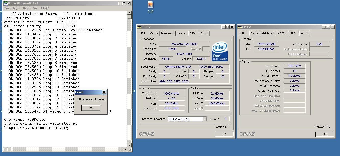Screen dimensions: 340x156
Task: Click the Checksum: 789DC41C line
Action: point(25,119)
